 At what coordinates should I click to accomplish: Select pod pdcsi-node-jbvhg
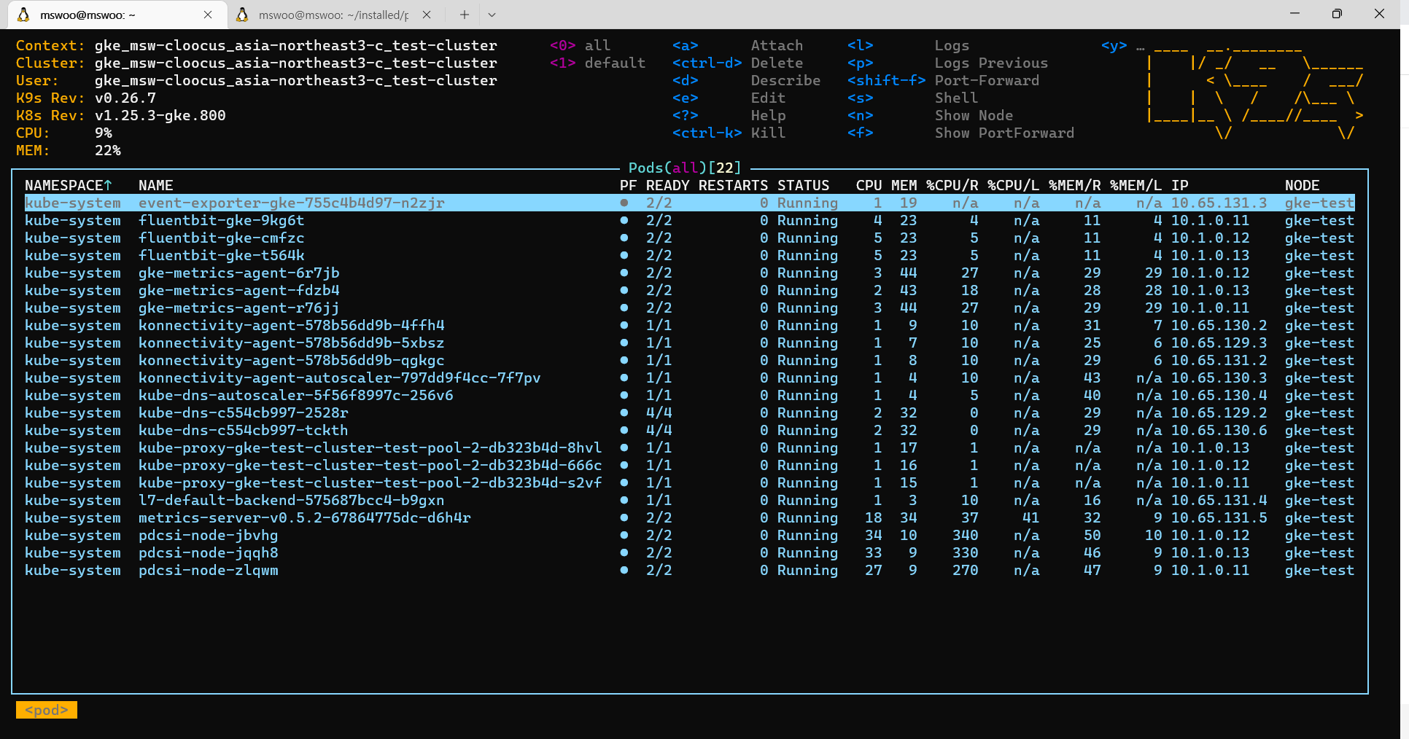(x=689, y=535)
